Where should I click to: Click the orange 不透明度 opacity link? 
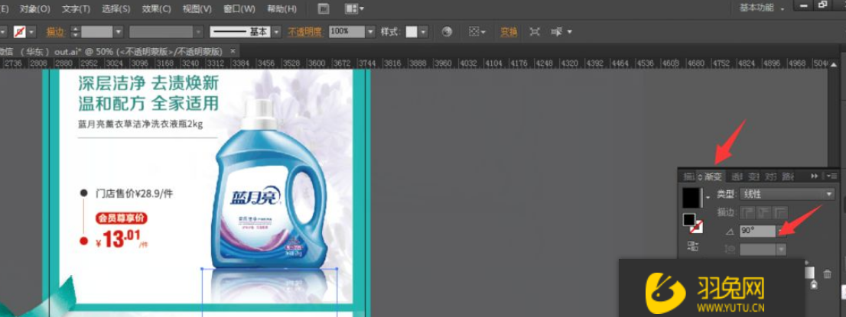pyautogui.click(x=305, y=32)
